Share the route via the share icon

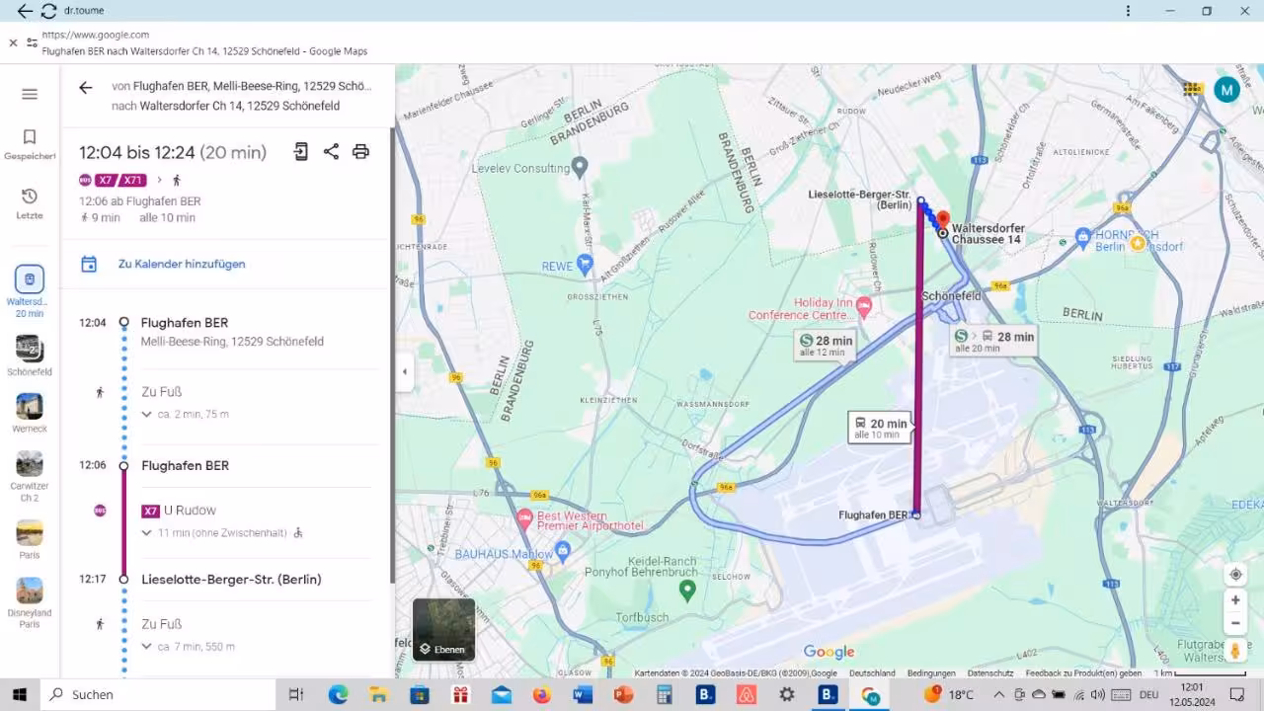(x=331, y=151)
